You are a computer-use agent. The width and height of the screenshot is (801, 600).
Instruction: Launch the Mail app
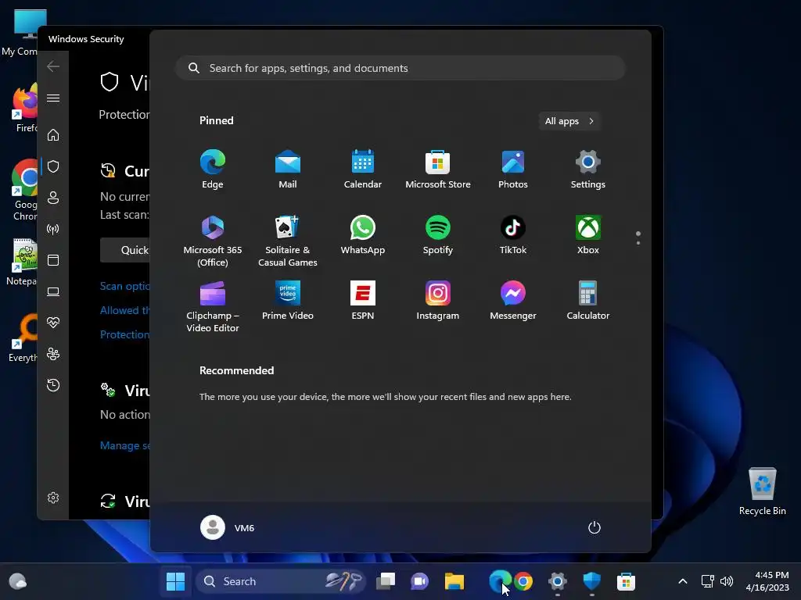(288, 170)
